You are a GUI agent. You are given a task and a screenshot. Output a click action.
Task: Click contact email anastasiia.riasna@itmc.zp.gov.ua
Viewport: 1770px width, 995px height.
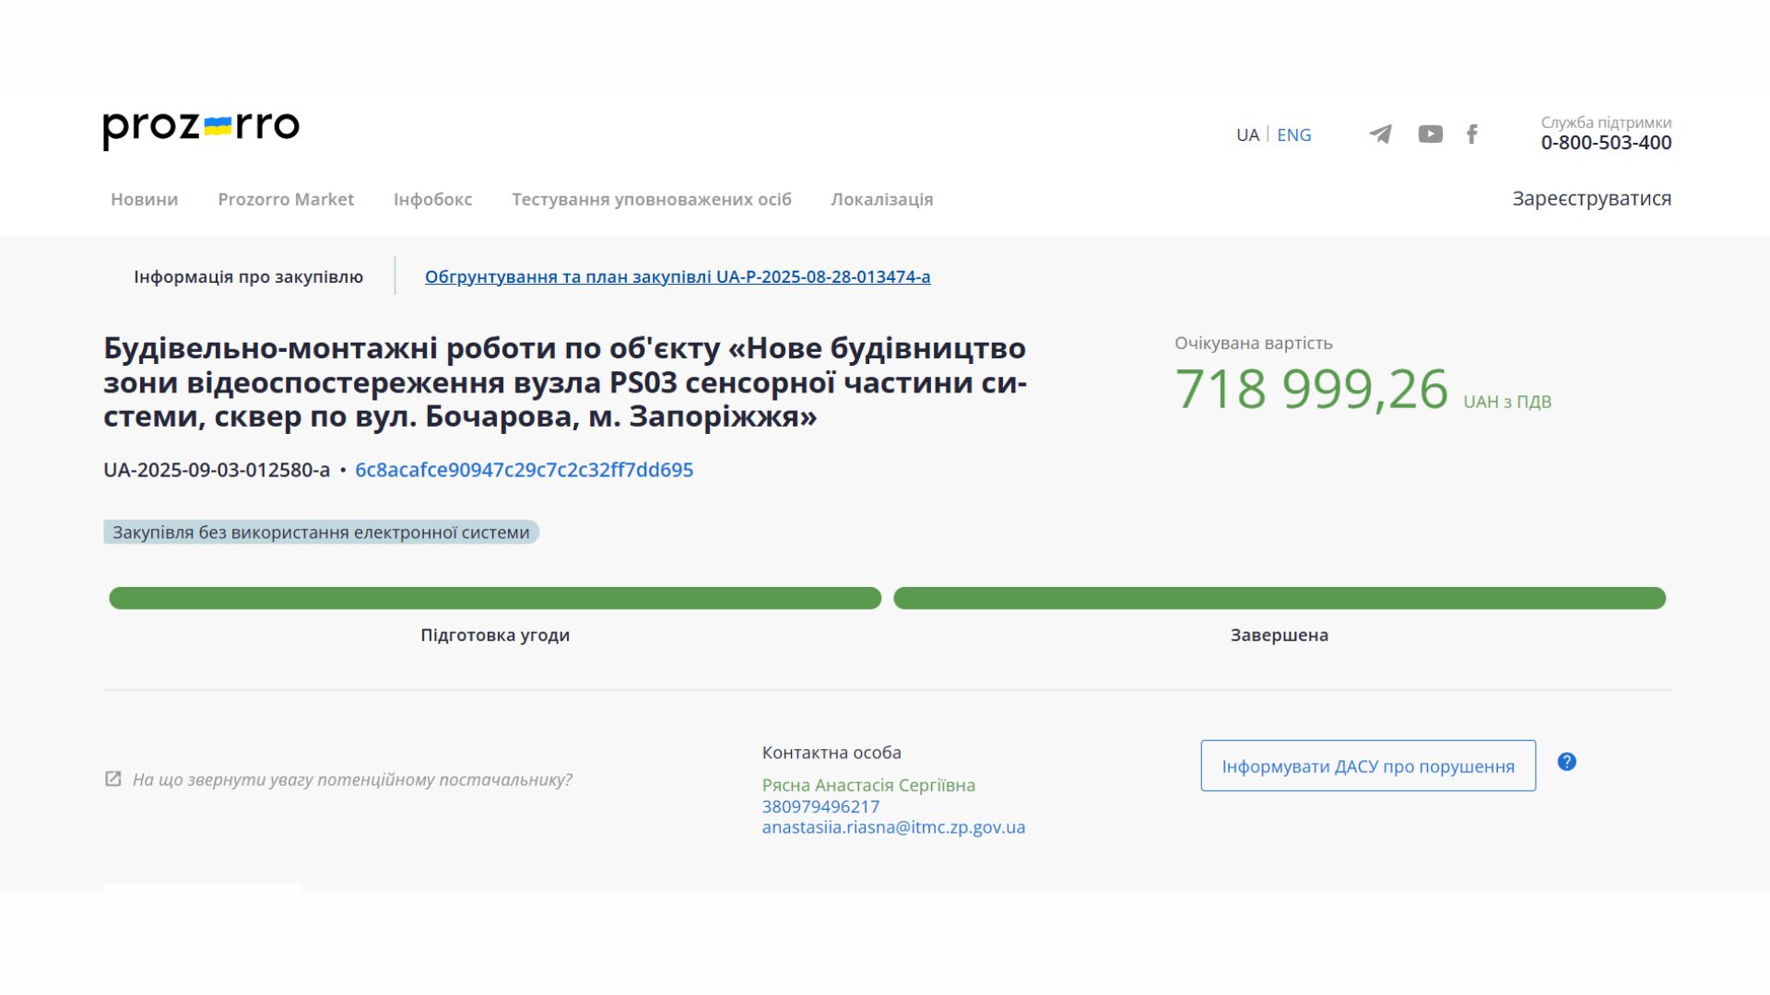click(893, 827)
